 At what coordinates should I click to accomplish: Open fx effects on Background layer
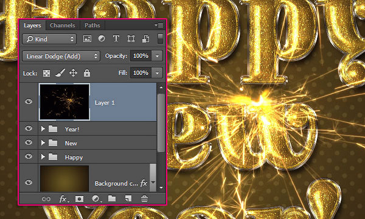(x=144, y=183)
